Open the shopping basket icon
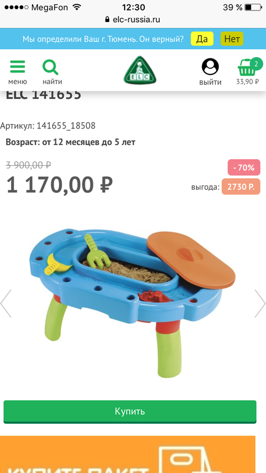Screen dimensions: 266x473 pyautogui.click(x=247, y=68)
